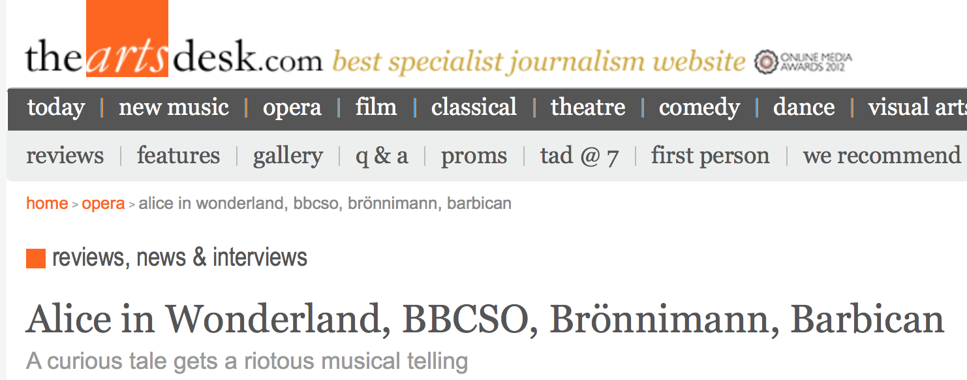Open the dance section
The height and width of the screenshot is (380, 967).
pyautogui.click(x=804, y=107)
